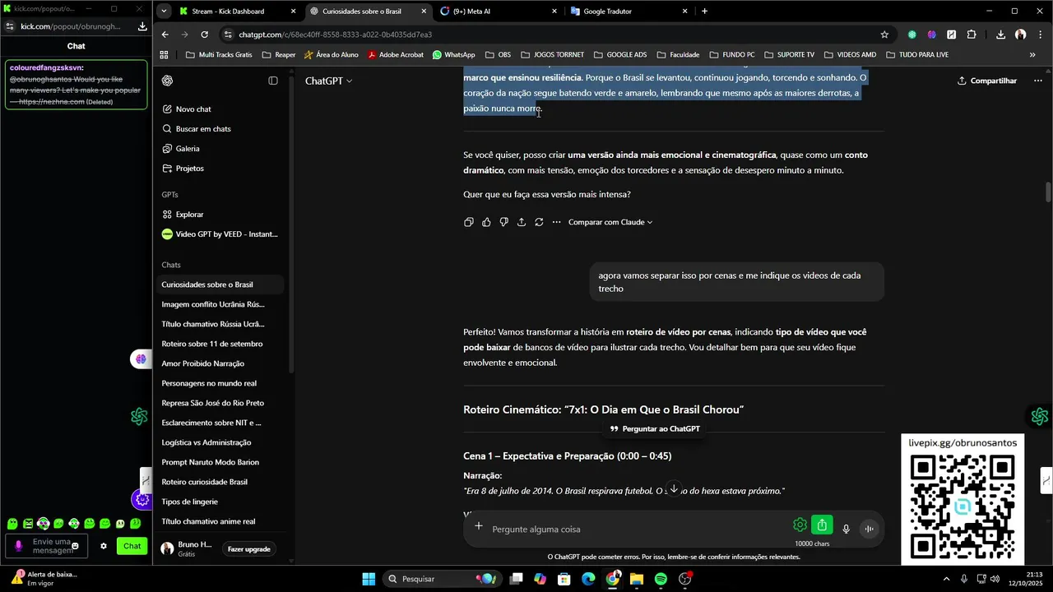This screenshot has width=1053, height=592.
Task: Click green extension button in composer
Action: tap(822, 525)
